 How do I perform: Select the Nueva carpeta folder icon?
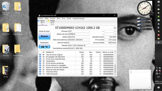point(18,50)
